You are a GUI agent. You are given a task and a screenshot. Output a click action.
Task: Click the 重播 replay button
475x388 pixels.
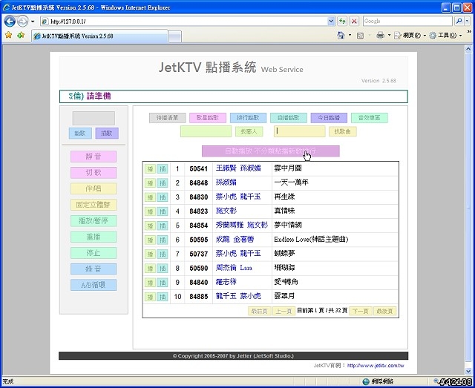[94, 237]
